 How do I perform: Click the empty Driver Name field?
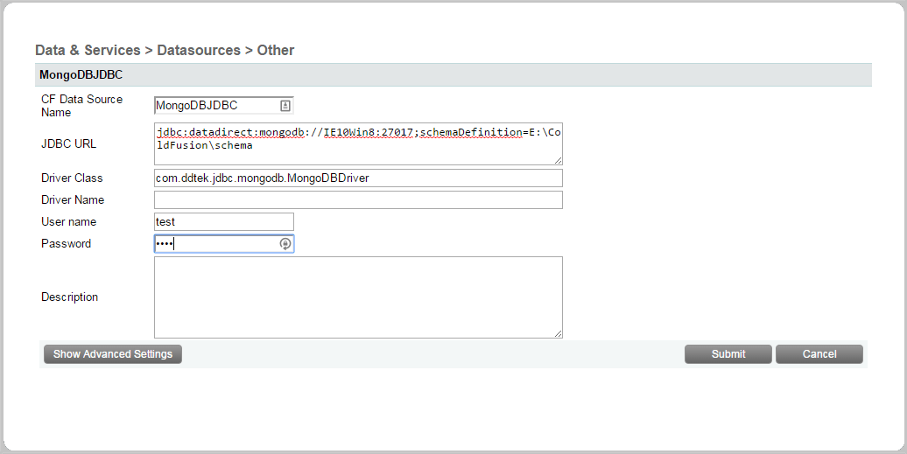pyautogui.click(x=358, y=200)
